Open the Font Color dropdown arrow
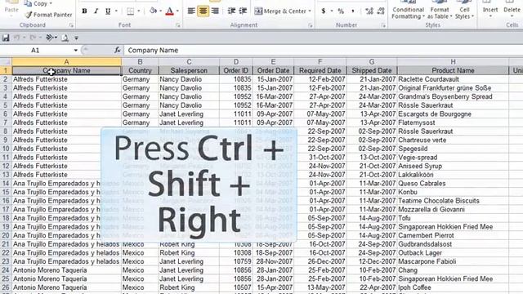 click(x=177, y=11)
